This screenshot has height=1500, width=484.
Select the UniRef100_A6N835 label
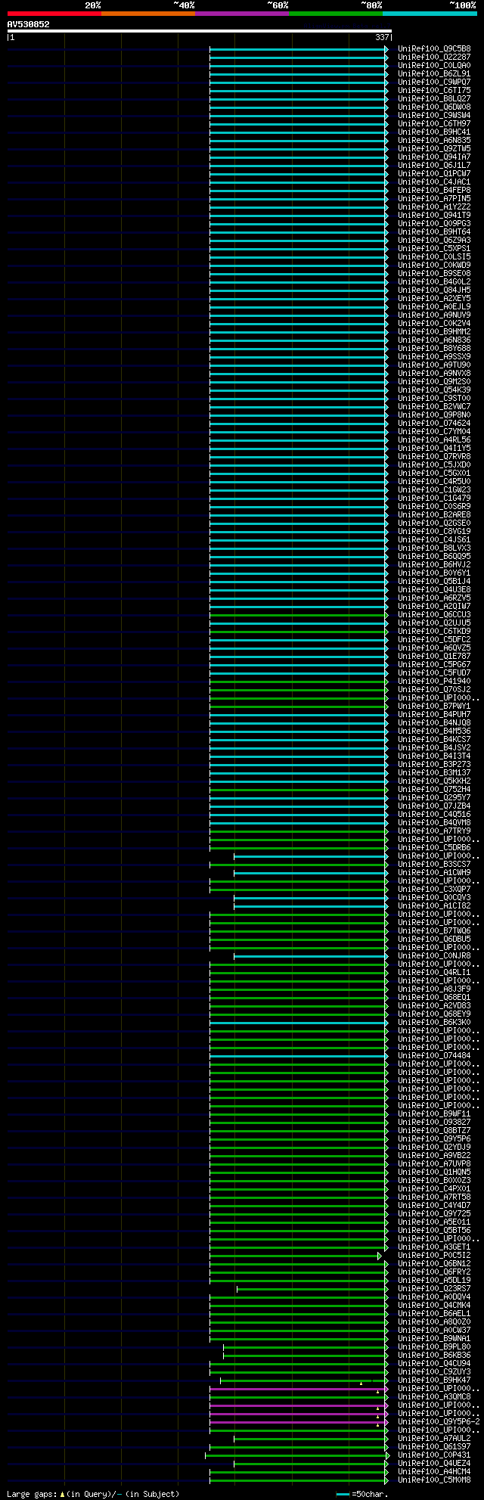[434, 140]
